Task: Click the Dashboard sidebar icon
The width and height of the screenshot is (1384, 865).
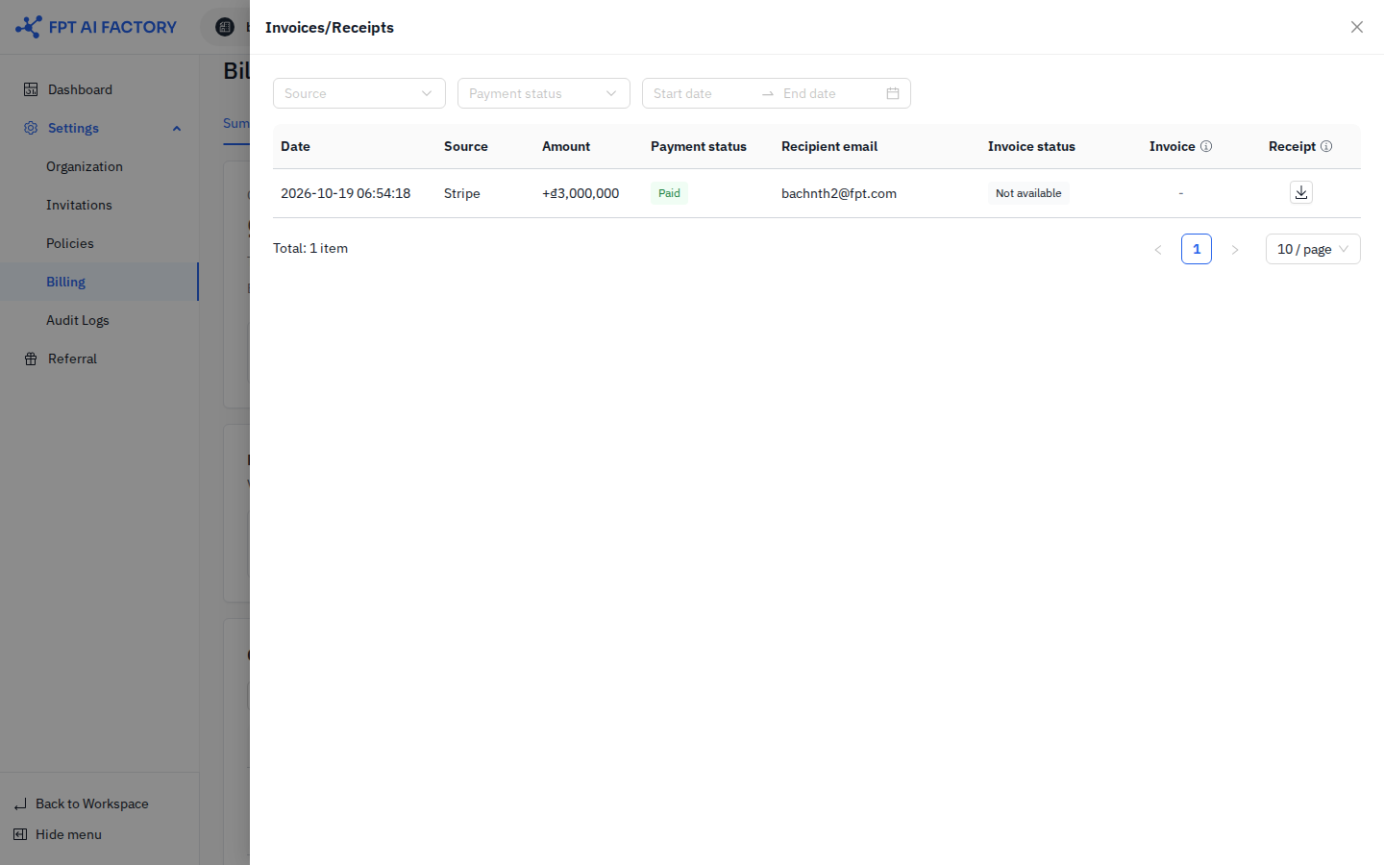Action: point(31,89)
